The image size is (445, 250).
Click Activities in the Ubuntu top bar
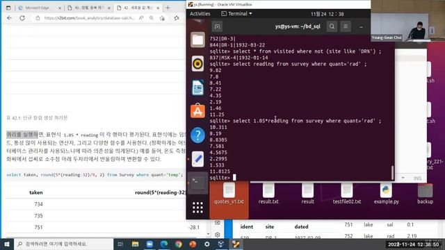click(200, 14)
